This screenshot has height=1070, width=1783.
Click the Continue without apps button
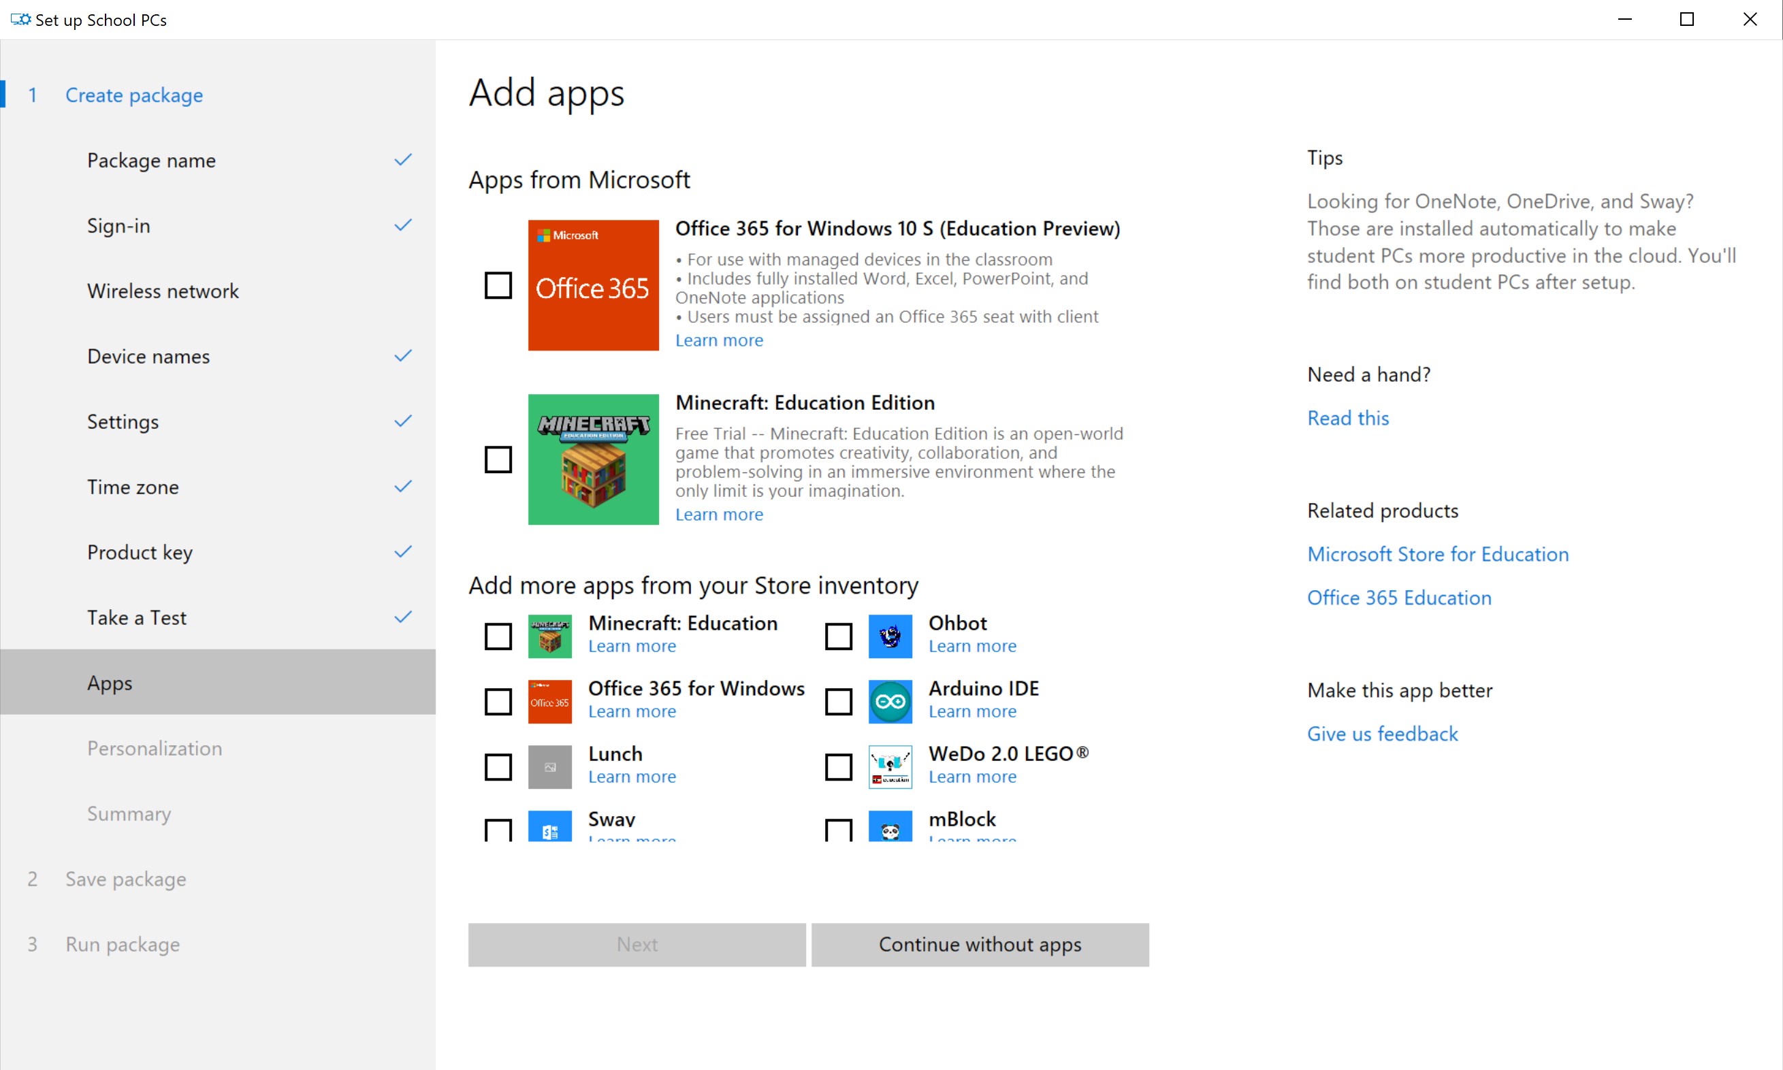tap(979, 945)
